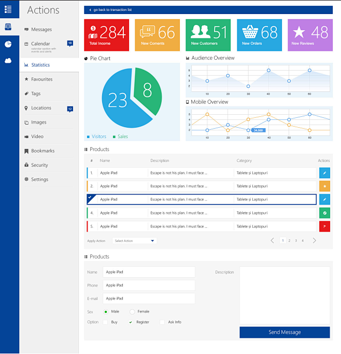This screenshot has width=341, height=354.
Task: Click the 34.560 tooltip on Mobile Overview
Action: (x=258, y=130)
